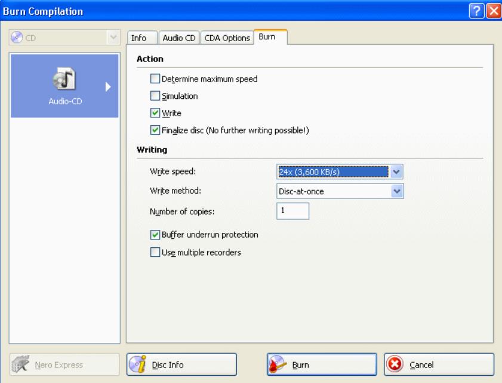Image resolution: width=502 pixels, height=383 pixels.
Task: Open Disc Info
Action: pyautogui.click(x=181, y=365)
